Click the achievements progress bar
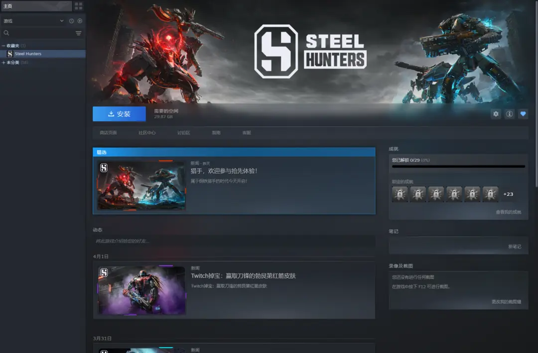 click(x=458, y=167)
